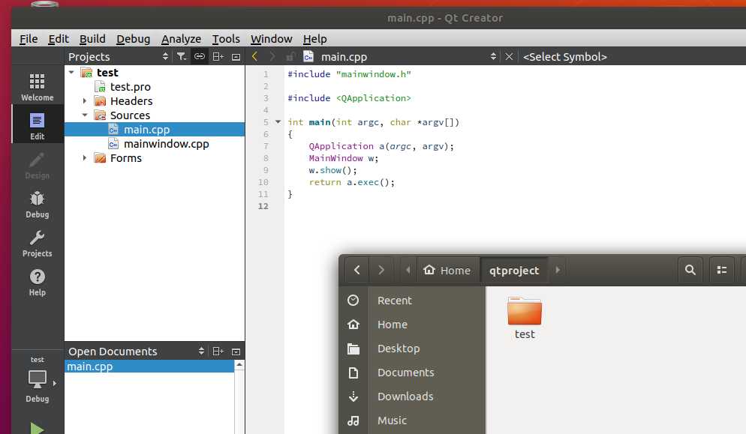Go back in editor navigation history
Image resolution: width=746 pixels, height=434 pixels.
coord(255,56)
